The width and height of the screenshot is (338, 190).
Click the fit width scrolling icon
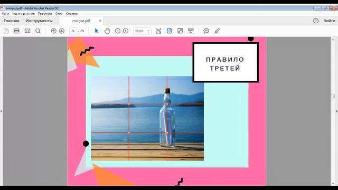pos(158,31)
